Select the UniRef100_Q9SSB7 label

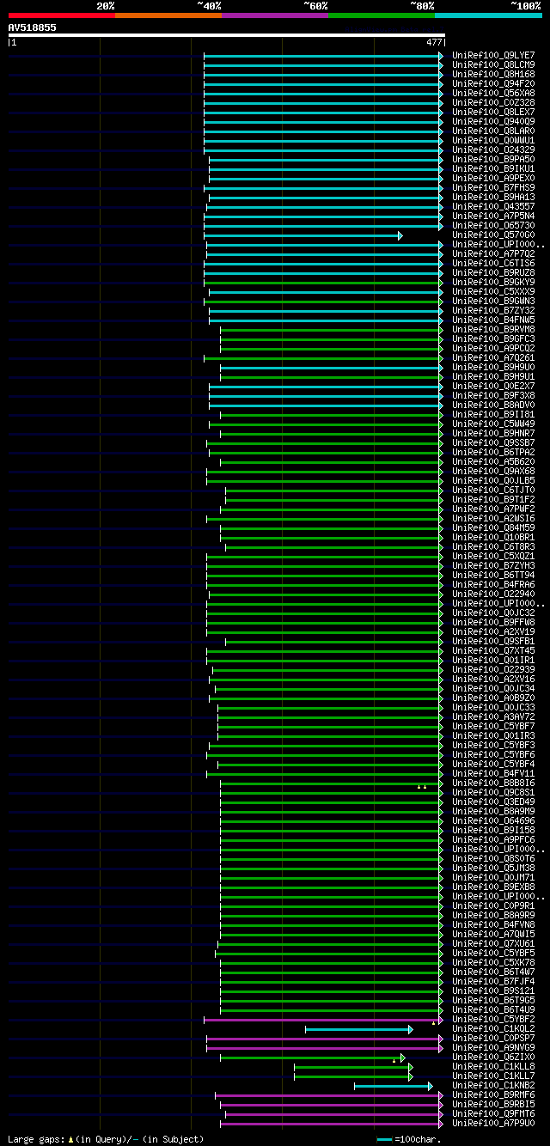(x=493, y=443)
